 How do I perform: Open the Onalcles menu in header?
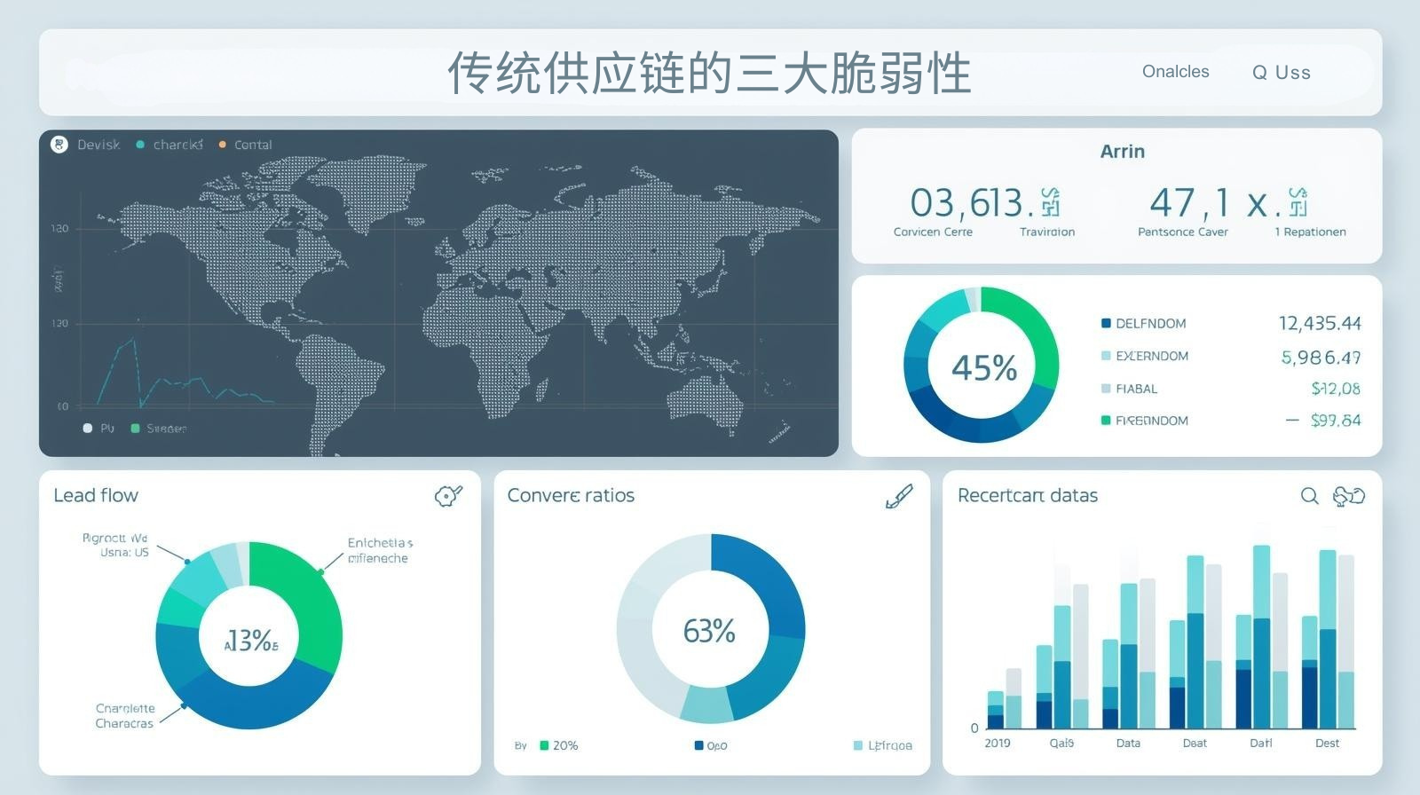click(1175, 72)
